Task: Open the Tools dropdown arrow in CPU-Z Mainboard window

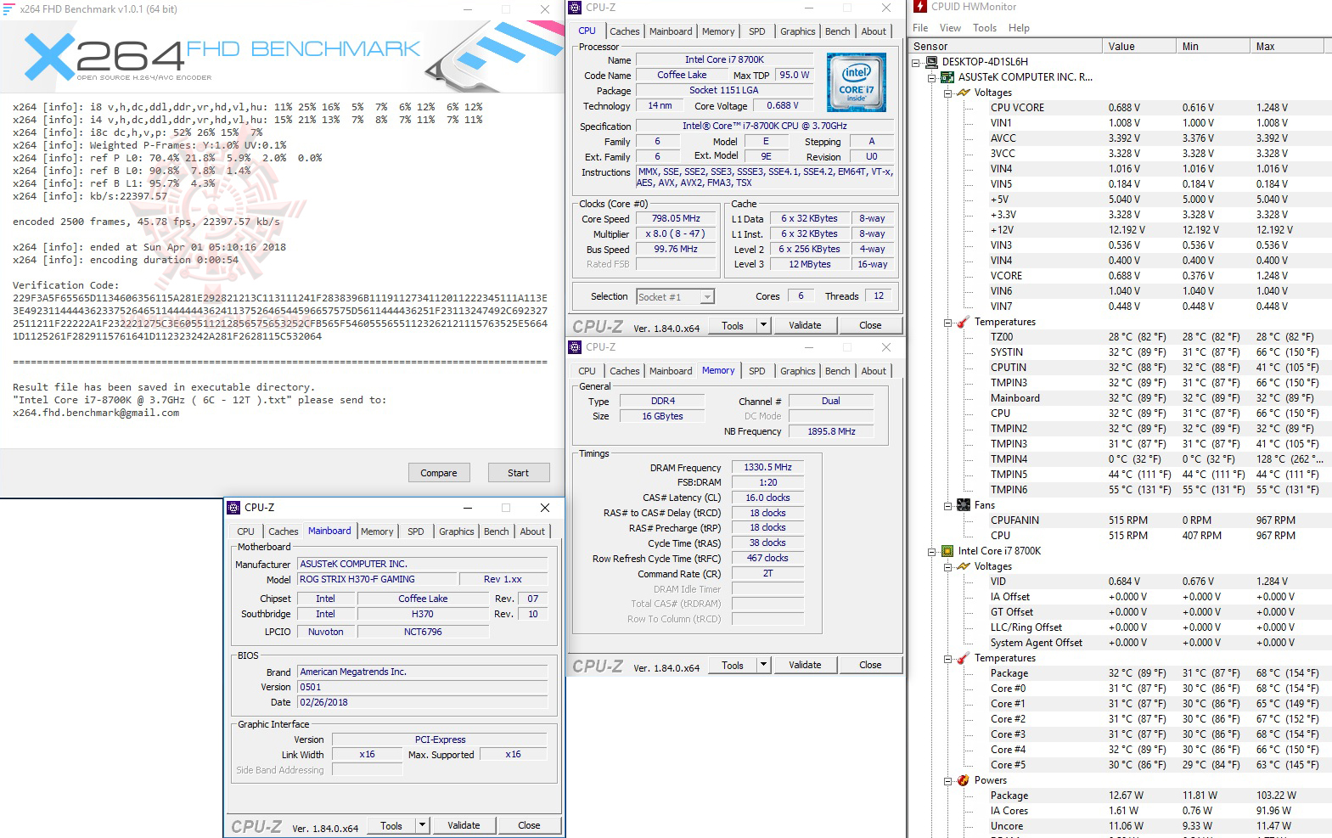Action: coord(422,825)
